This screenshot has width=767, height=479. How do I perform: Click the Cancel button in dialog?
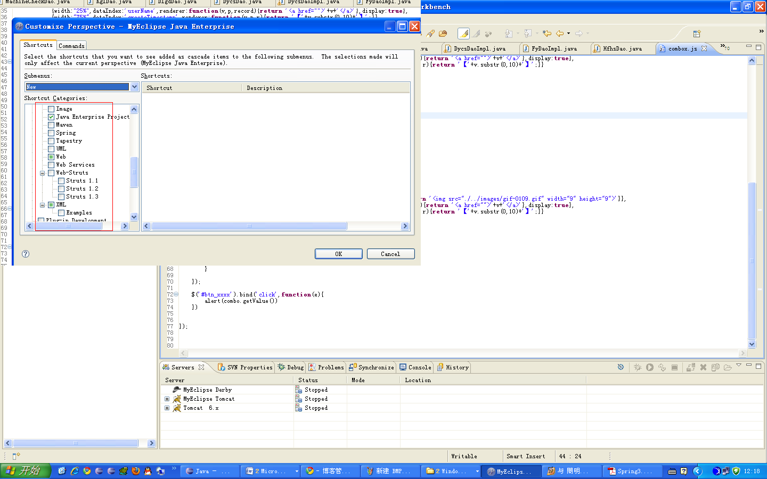[390, 254]
